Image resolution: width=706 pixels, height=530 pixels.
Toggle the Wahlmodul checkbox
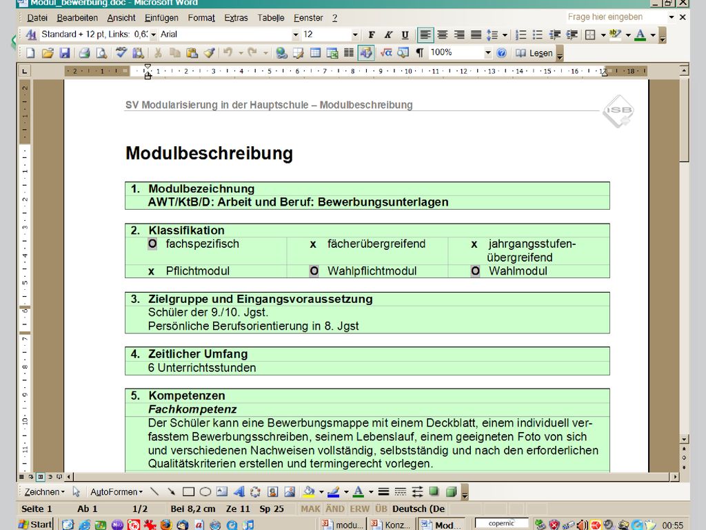point(476,271)
